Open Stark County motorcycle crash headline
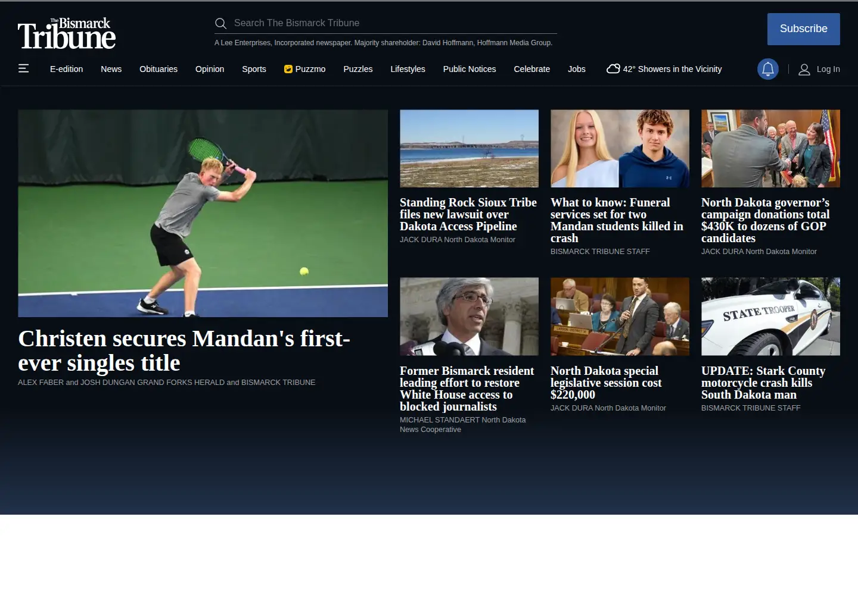 pyautogui.click(x=763, y=383)
